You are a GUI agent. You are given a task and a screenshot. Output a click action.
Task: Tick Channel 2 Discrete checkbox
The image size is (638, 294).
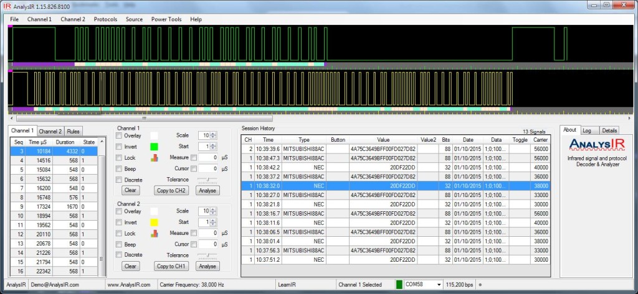[x=119, y=255]
